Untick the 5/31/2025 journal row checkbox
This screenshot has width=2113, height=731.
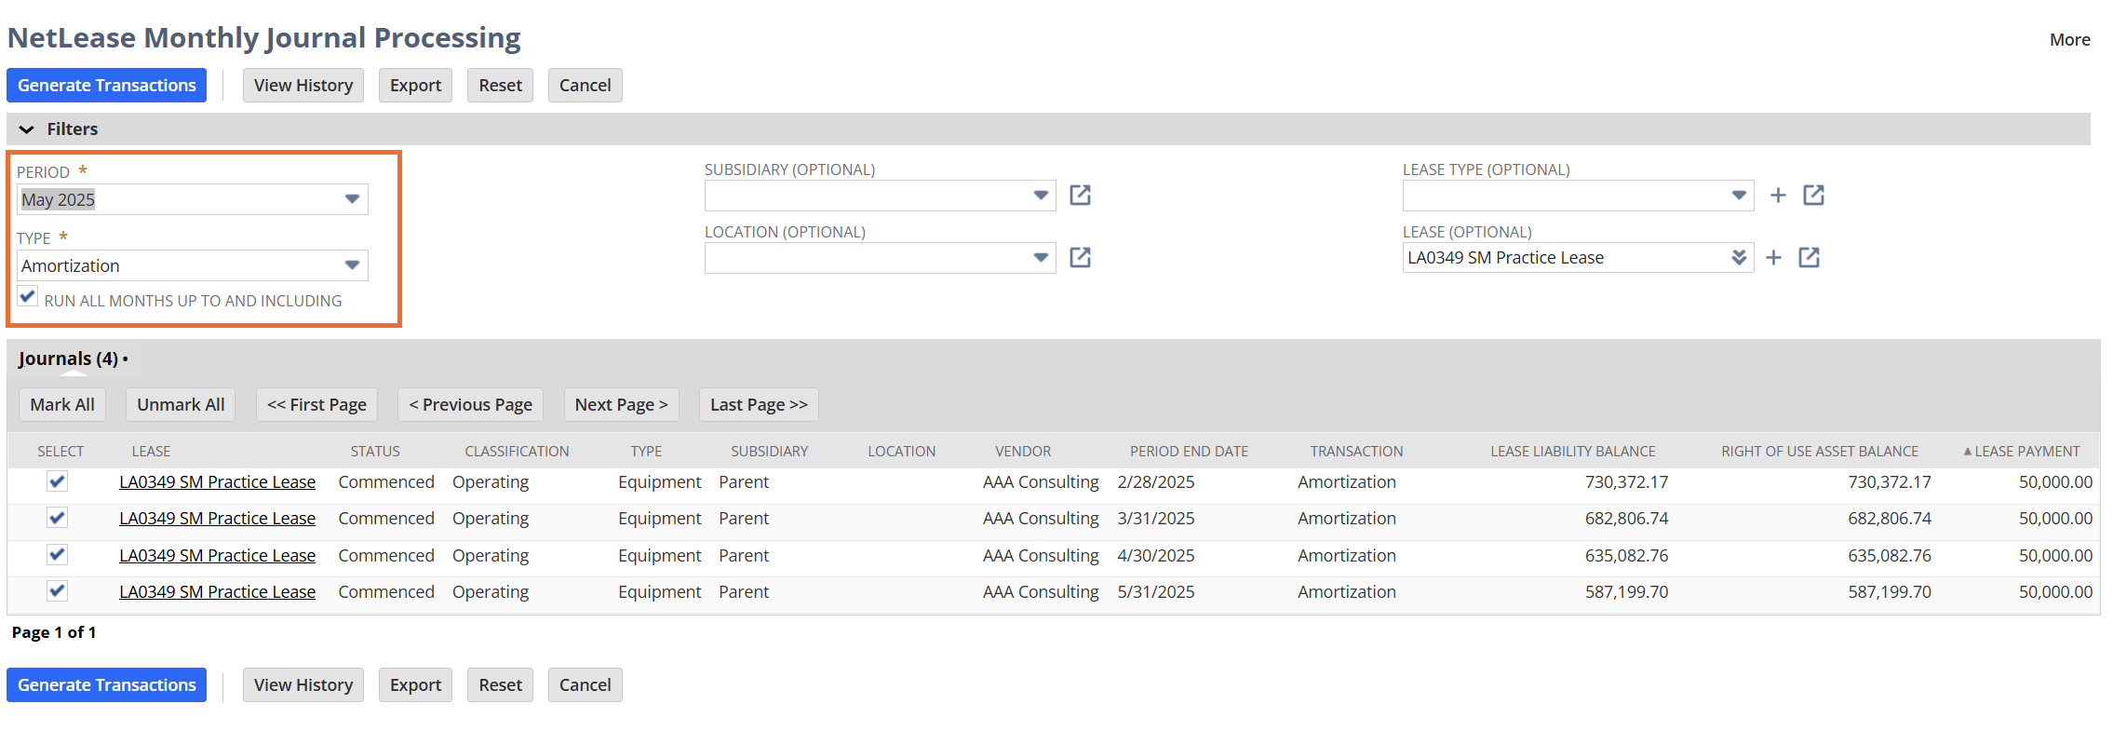click(x=57, y=591)
